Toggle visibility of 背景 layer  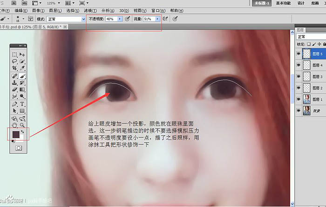(x=298, y=110)
